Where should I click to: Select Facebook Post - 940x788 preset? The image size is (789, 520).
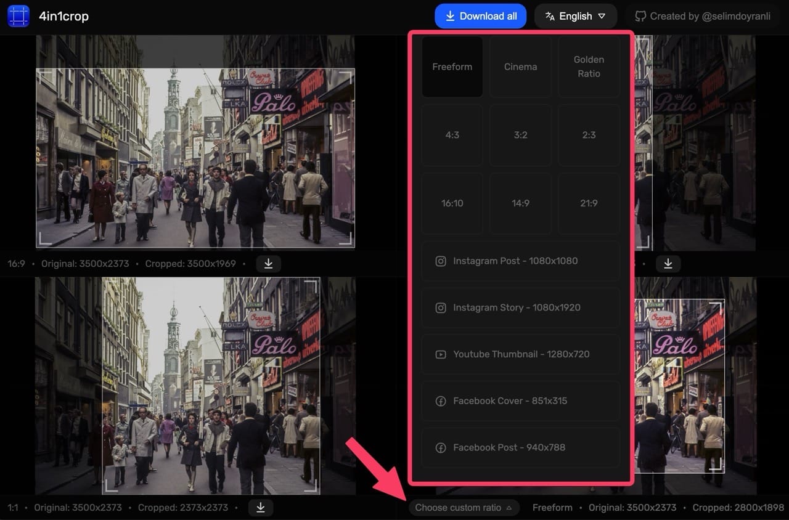click(x=521, y=448)
